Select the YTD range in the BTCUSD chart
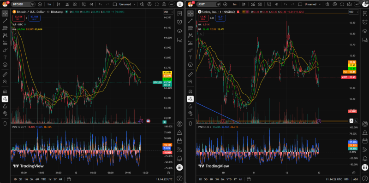The width and height of the screenshot is (369, 183). tap(43, 179)
